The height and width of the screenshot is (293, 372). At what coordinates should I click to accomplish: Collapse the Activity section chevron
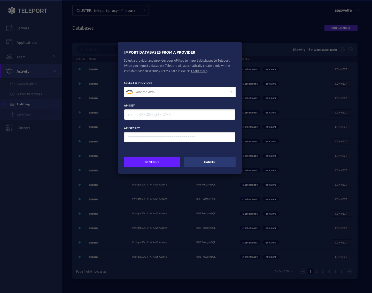coord(54,71)
